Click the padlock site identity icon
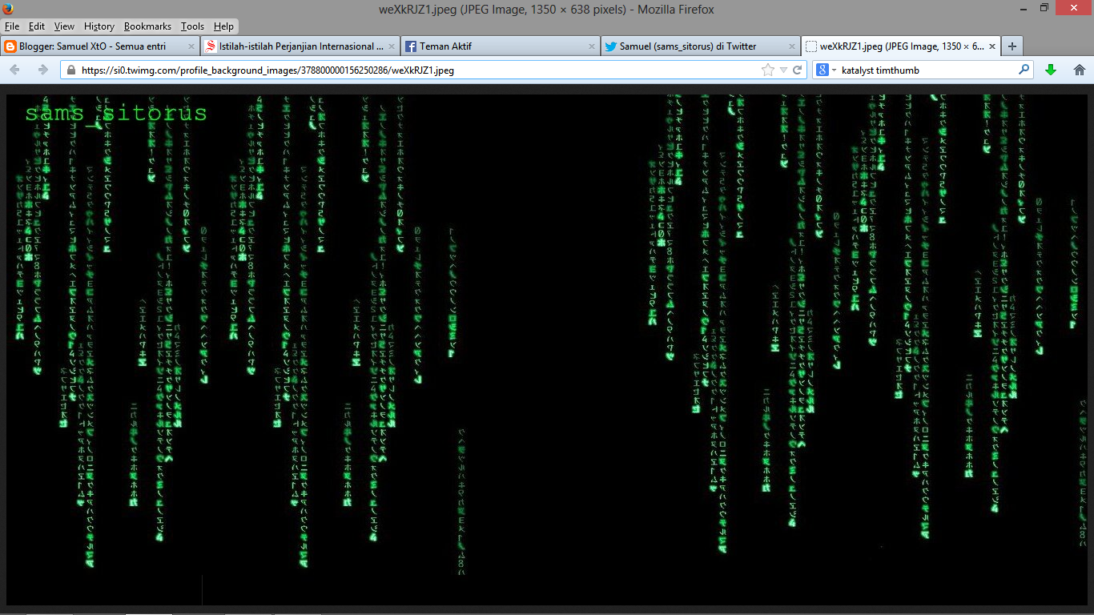Screen dimensions: 1094x615 (71, 70)
